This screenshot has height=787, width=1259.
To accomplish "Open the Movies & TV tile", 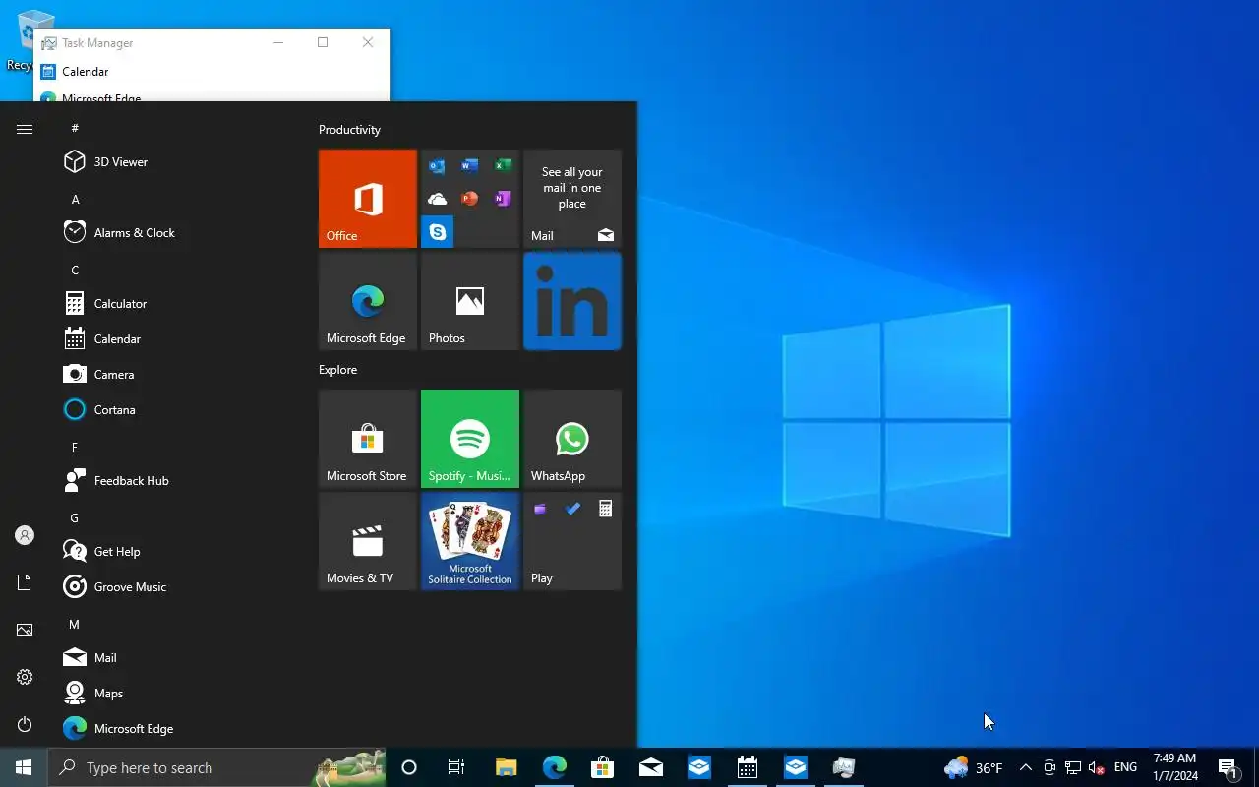I will tap(368, 541).
